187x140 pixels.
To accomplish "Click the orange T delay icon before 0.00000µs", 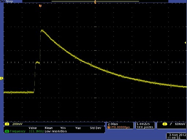I will pos(110,127).
